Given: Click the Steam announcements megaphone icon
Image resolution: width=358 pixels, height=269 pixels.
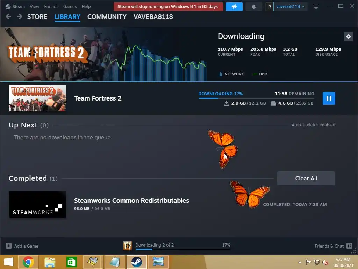Looking at the screenshot, I should click(234, 7).
